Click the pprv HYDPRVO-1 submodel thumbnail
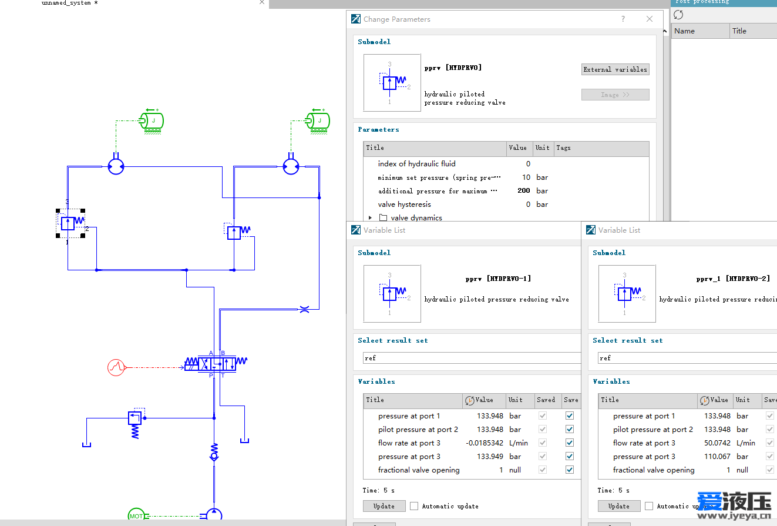777x526 pixels. pos(392,294)
